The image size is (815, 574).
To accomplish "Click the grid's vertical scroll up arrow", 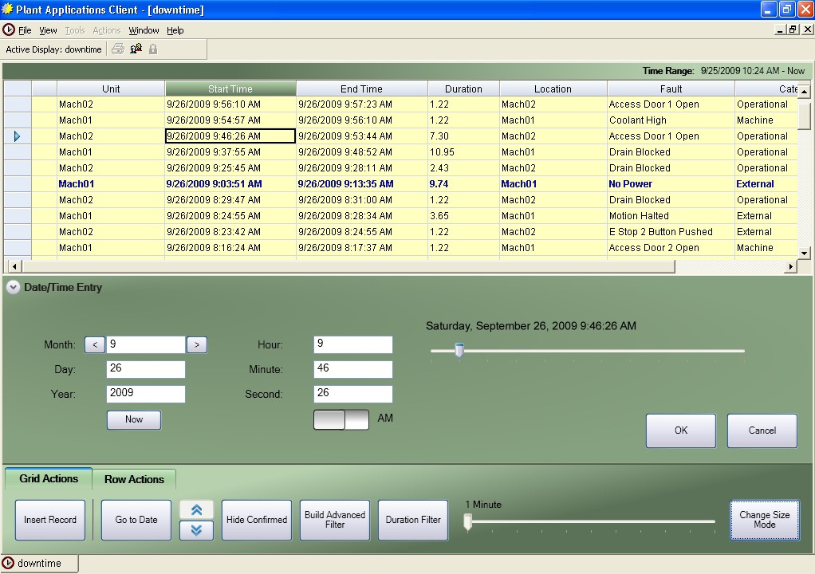I will 804,92.
